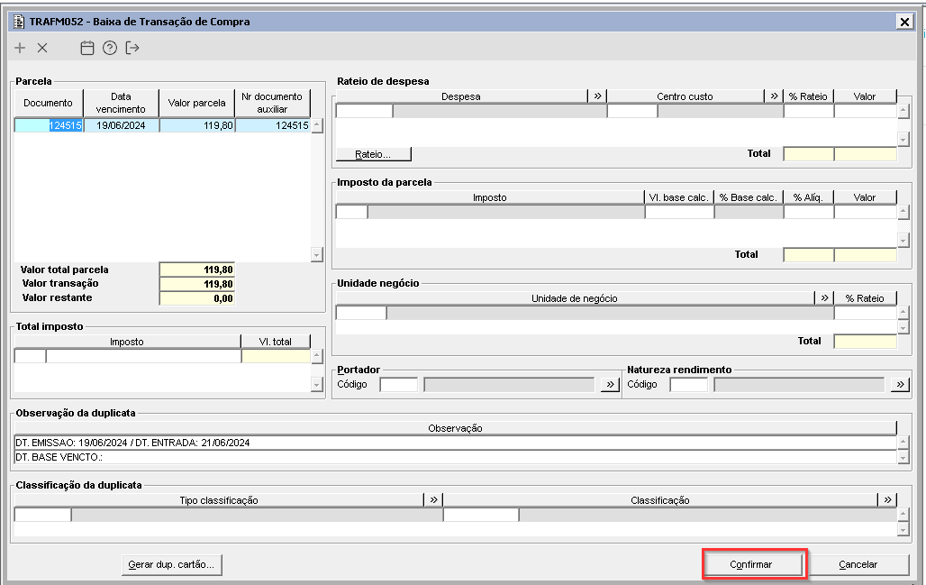The image size is (926, 585).
Task: Click the Unidade de negócio code cell
Action: [361, 313]
